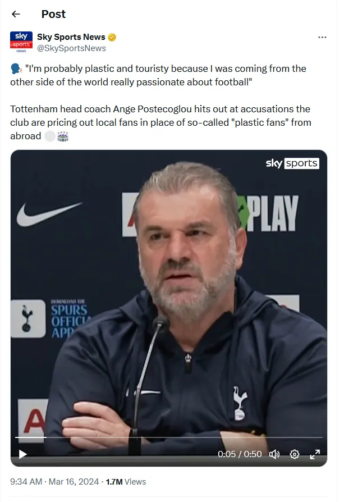Viewport: 344px width, 502px height.
Task: Click the Sky Sports News avatar logo
Action: (x=21, y=42)
